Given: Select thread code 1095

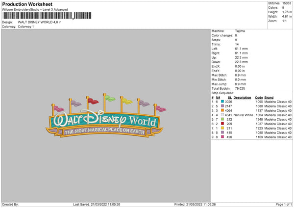Looking at the screenshot, I should pyautogui.click(x=259, y=102).
